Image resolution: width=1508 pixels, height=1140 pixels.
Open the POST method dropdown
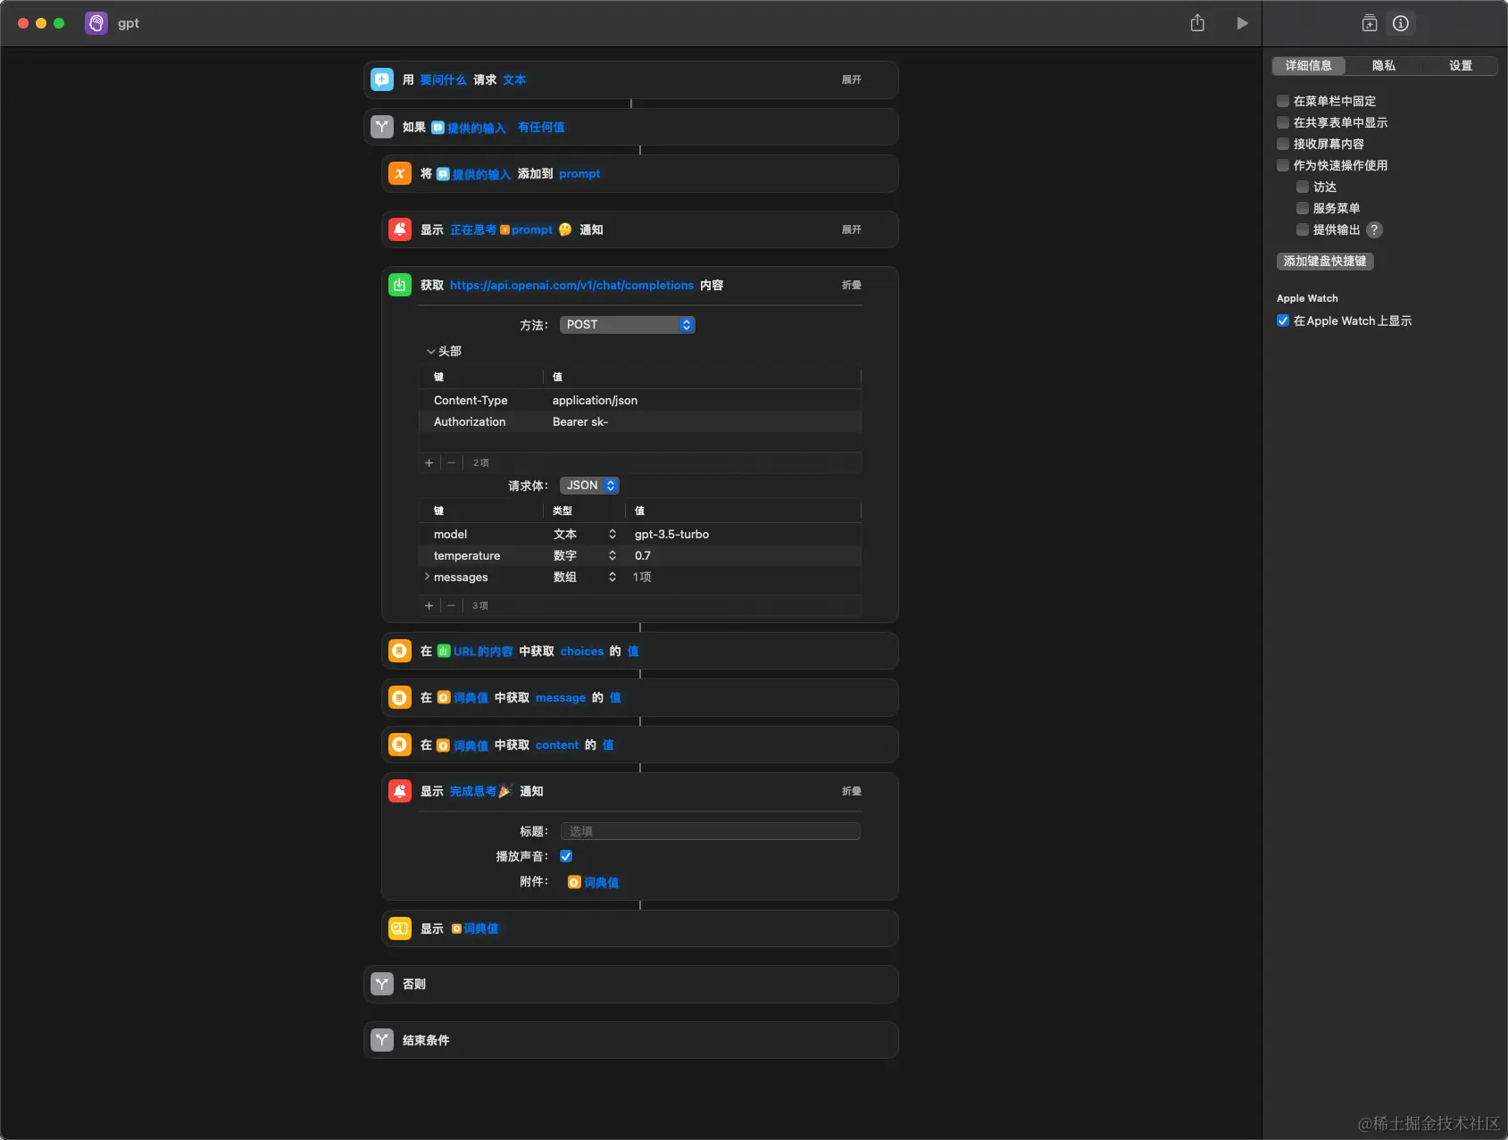627,324
